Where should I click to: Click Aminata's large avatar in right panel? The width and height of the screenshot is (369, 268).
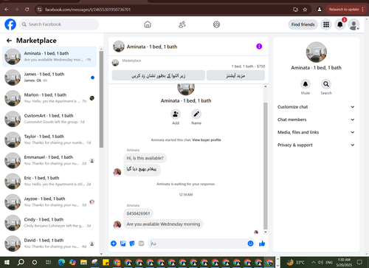coord(317,52)
